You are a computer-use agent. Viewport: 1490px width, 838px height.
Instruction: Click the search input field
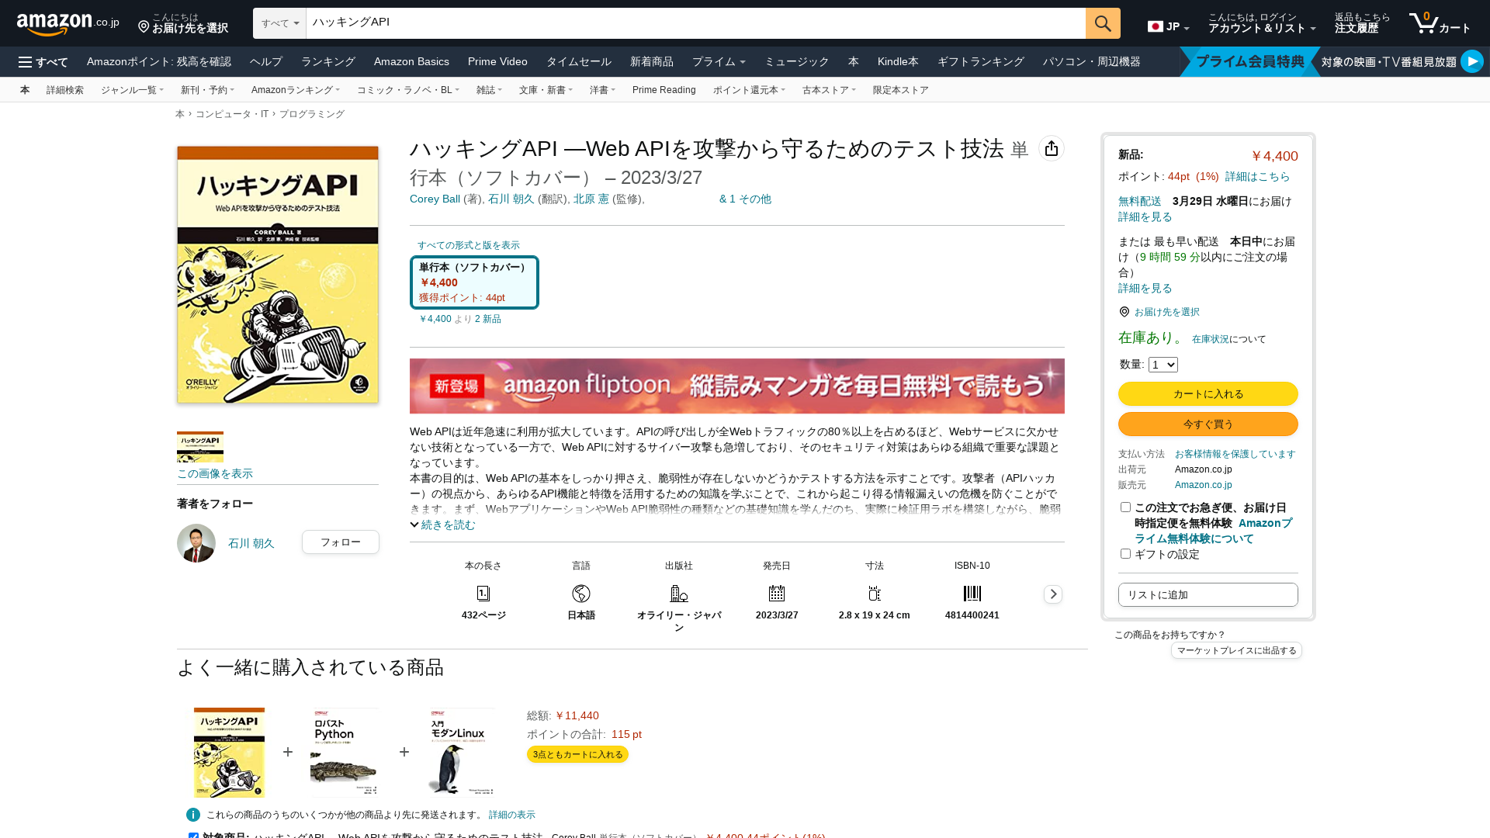695,23
